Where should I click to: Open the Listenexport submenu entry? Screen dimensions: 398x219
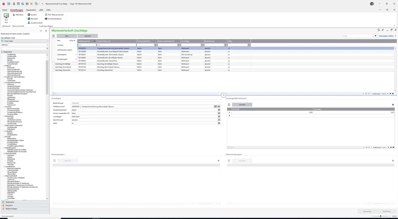coord(64,54)
